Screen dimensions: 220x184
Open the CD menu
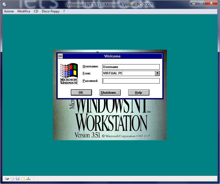coord(36,11)
